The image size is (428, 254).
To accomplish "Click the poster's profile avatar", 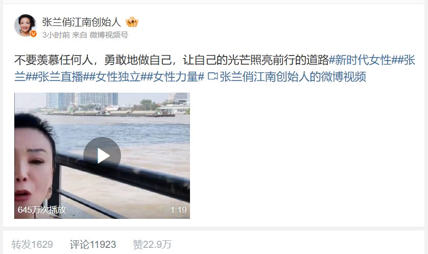I will coord(25,25).
